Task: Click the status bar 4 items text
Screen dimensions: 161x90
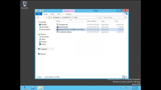Action: click(x=39, y=77)
